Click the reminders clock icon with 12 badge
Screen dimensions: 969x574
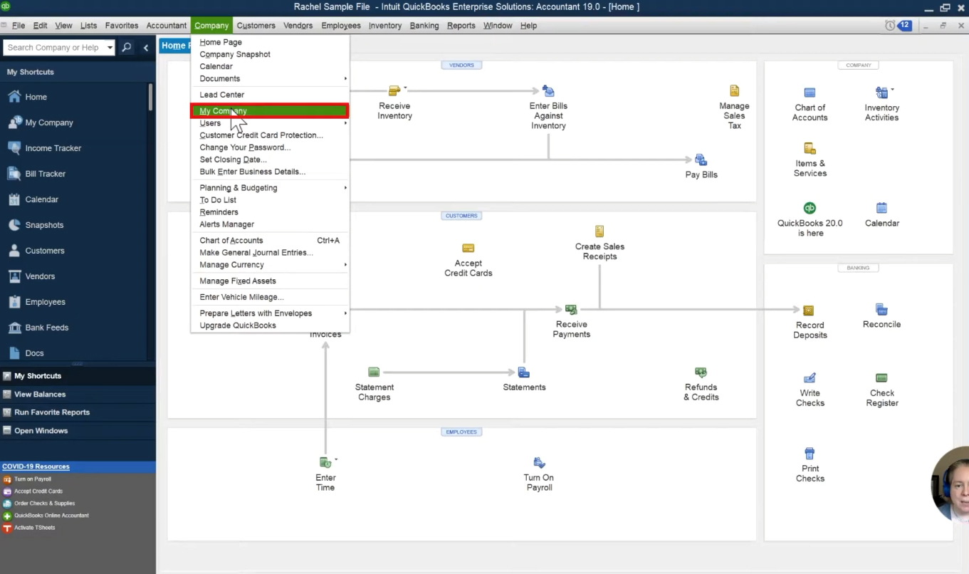[898, 25]
